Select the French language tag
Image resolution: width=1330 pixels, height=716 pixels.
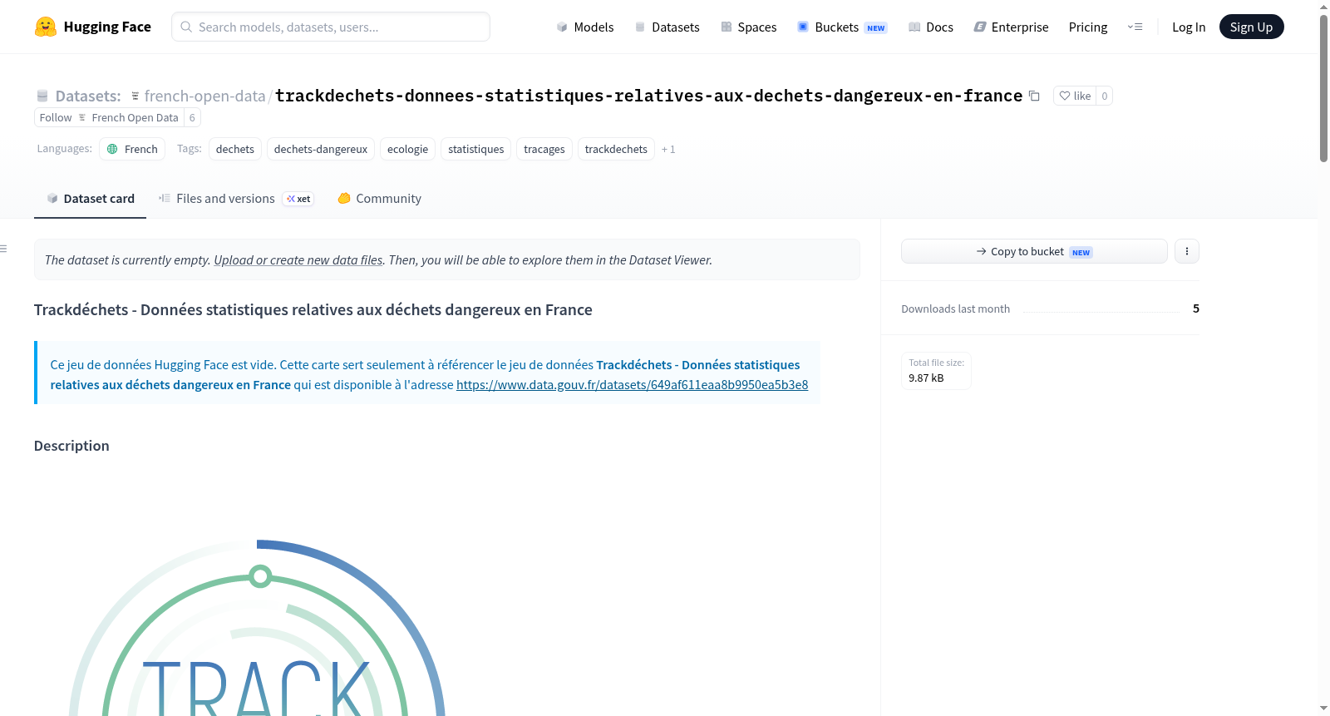[132, 149]
